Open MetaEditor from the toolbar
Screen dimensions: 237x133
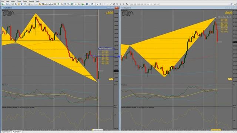[x=40, y=4]
